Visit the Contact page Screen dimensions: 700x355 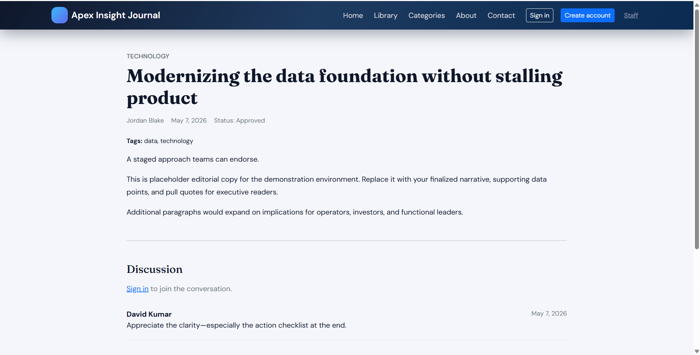click(x=501, y=15)
